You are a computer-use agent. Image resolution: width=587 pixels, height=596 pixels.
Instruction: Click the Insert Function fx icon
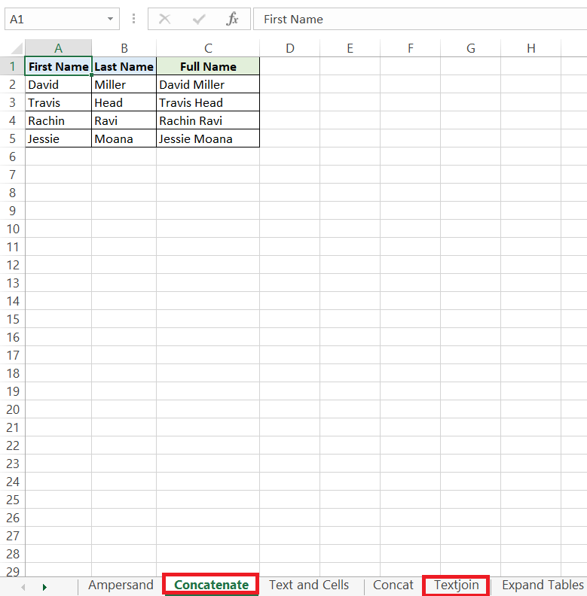[232, 19]
